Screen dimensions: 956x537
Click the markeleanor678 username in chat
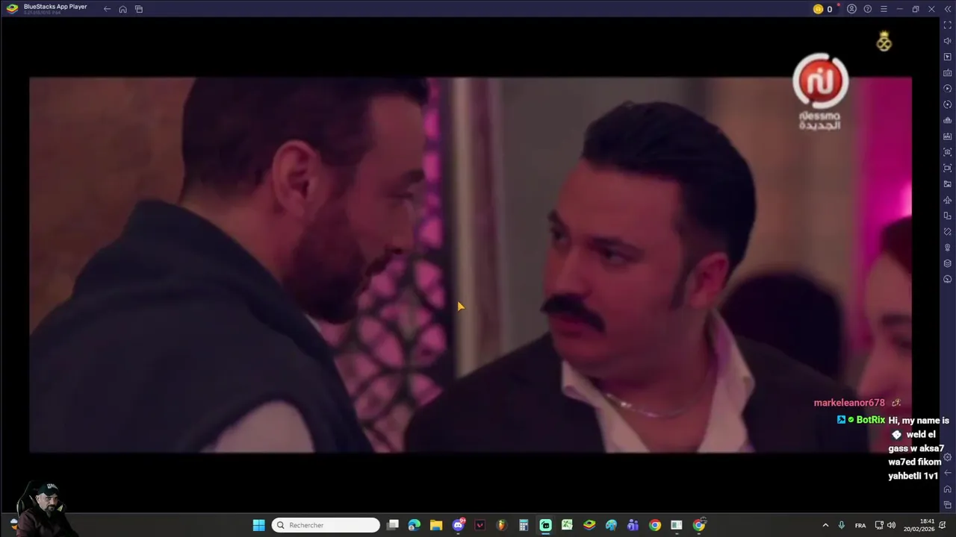[x=849, y=403]
